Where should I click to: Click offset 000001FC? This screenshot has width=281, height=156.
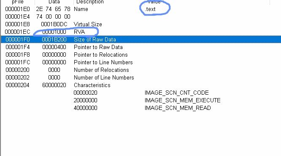tap(18, 62)
